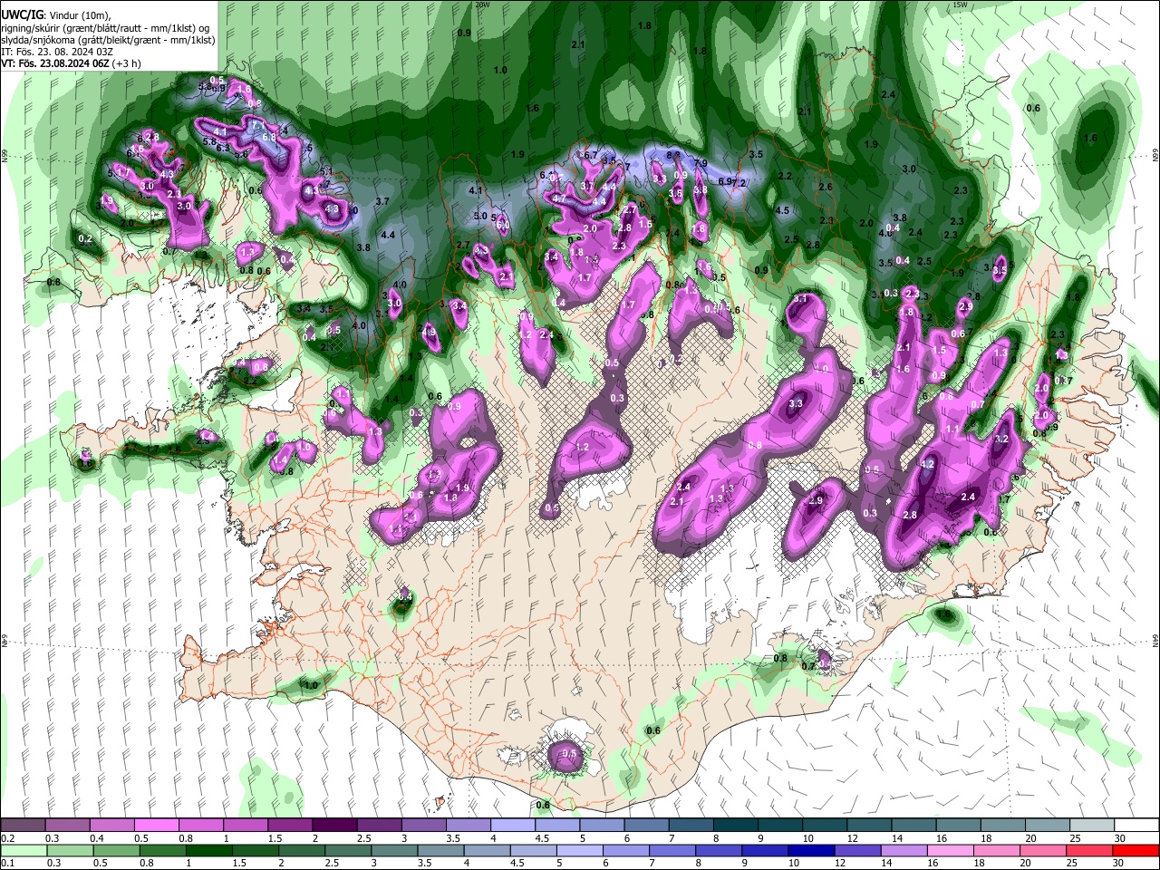Image resolution: width=1160 pixels, height=870 pixels.
Task: Click the '0.1' label starting the rain scale
Action: [7, 864]
